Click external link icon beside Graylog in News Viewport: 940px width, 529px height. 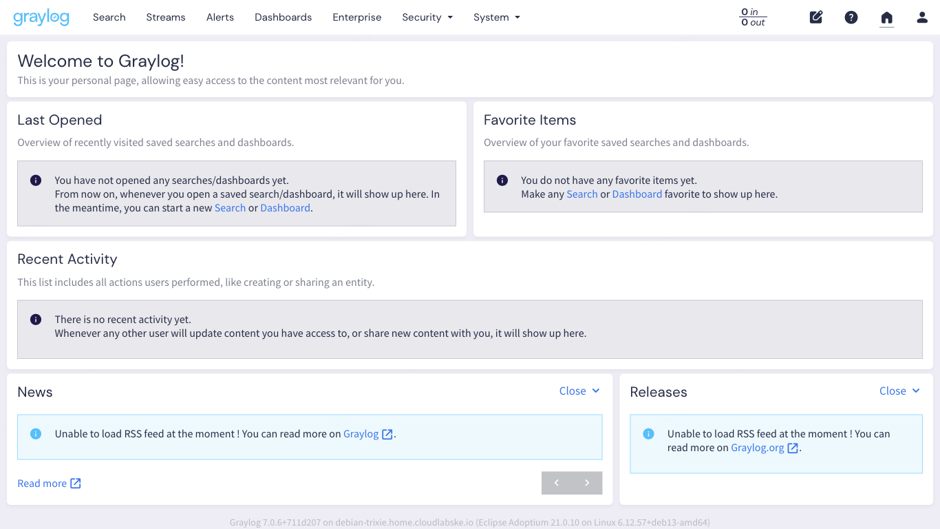[387, 434]
